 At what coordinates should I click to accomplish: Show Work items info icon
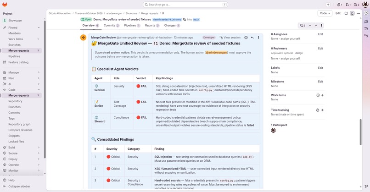point(318,95)
